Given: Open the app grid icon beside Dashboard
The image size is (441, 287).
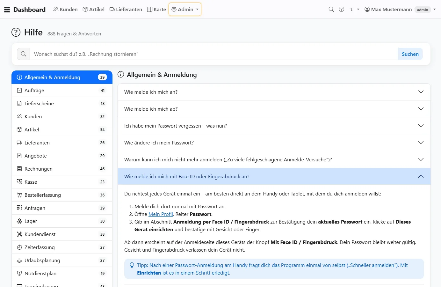Looking at the screenshot, I should (x=7, y=10).
